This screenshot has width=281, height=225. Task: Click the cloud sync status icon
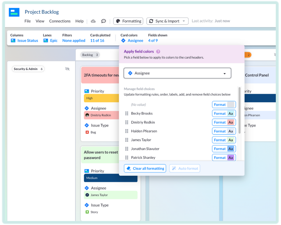pyautogui.click(x=93, y=21)
